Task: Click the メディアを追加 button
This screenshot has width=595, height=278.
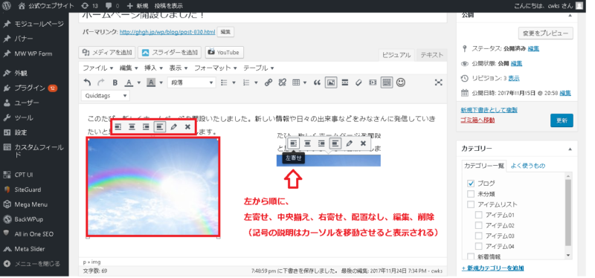Action: pyautogui.click(x=107, y=52)
